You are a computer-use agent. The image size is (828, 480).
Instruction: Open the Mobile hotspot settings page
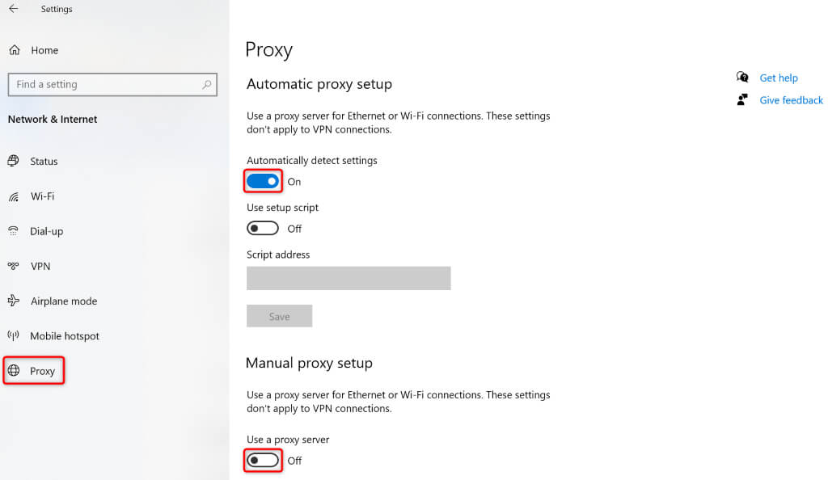click(65, 335)
